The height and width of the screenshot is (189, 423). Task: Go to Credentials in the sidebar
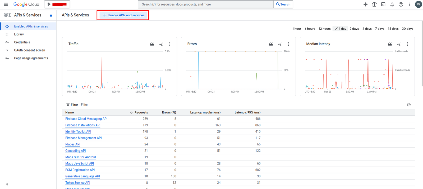coord(22,42)
